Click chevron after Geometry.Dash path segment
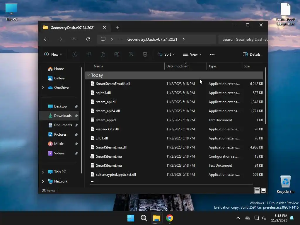The width and height of the screenshot is (300, 225). 184,39
